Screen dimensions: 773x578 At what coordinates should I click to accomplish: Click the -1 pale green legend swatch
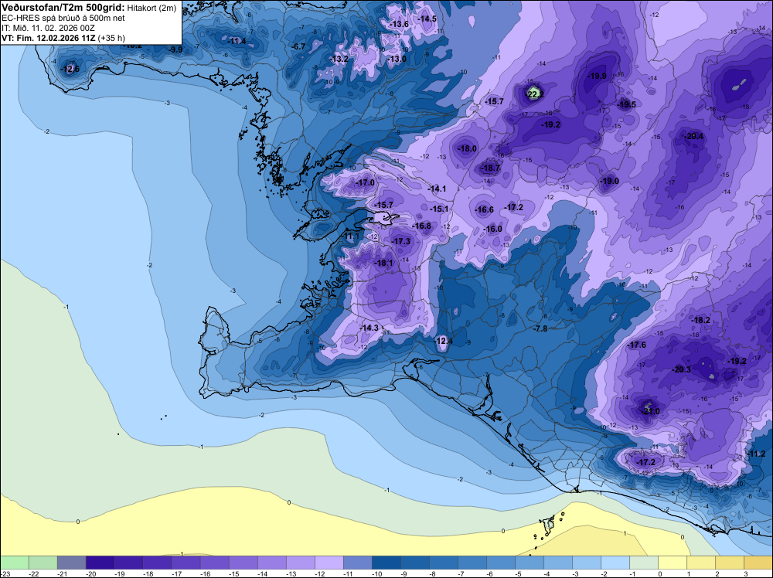pyautogui.click(x=644, y=563)
